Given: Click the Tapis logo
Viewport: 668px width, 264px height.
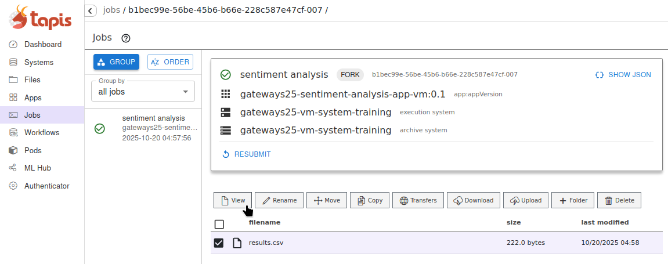Looking at the screenshot, I should [x=41, y=18].
